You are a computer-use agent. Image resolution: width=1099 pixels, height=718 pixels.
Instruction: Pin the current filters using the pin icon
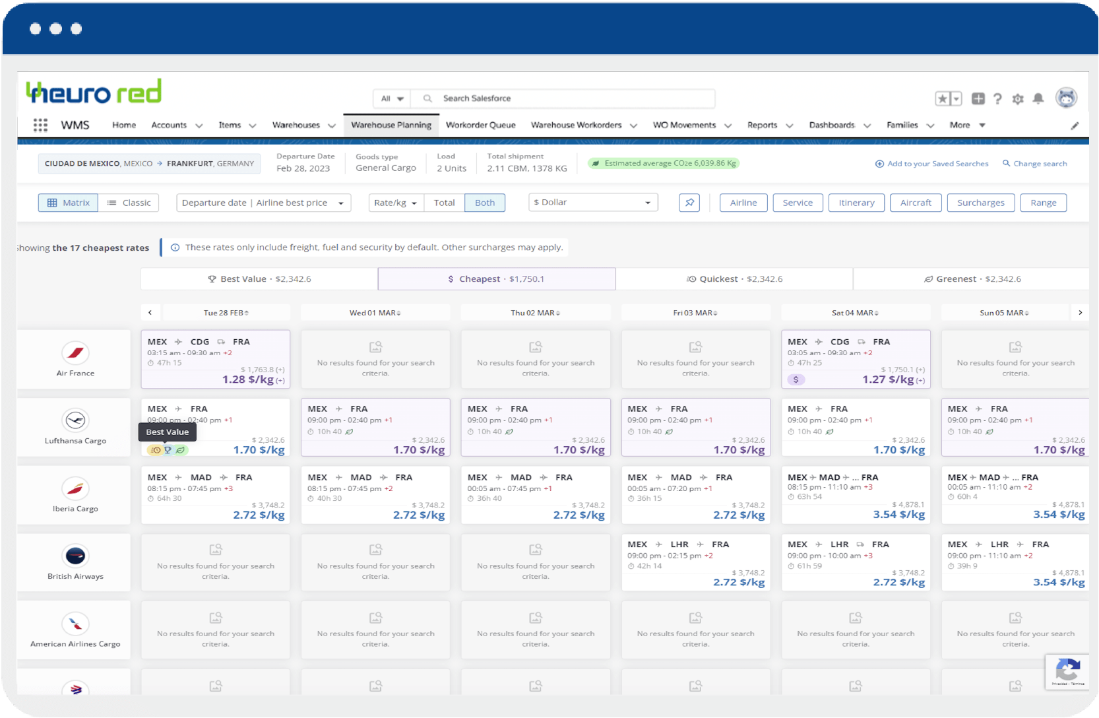coord(689,203)
